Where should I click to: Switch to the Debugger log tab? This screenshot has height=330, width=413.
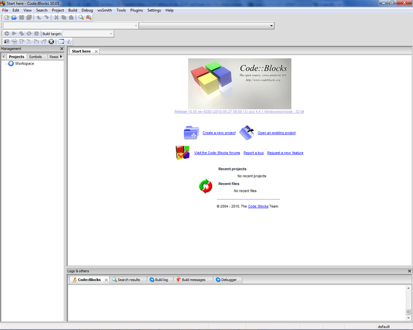coord(229,280)
